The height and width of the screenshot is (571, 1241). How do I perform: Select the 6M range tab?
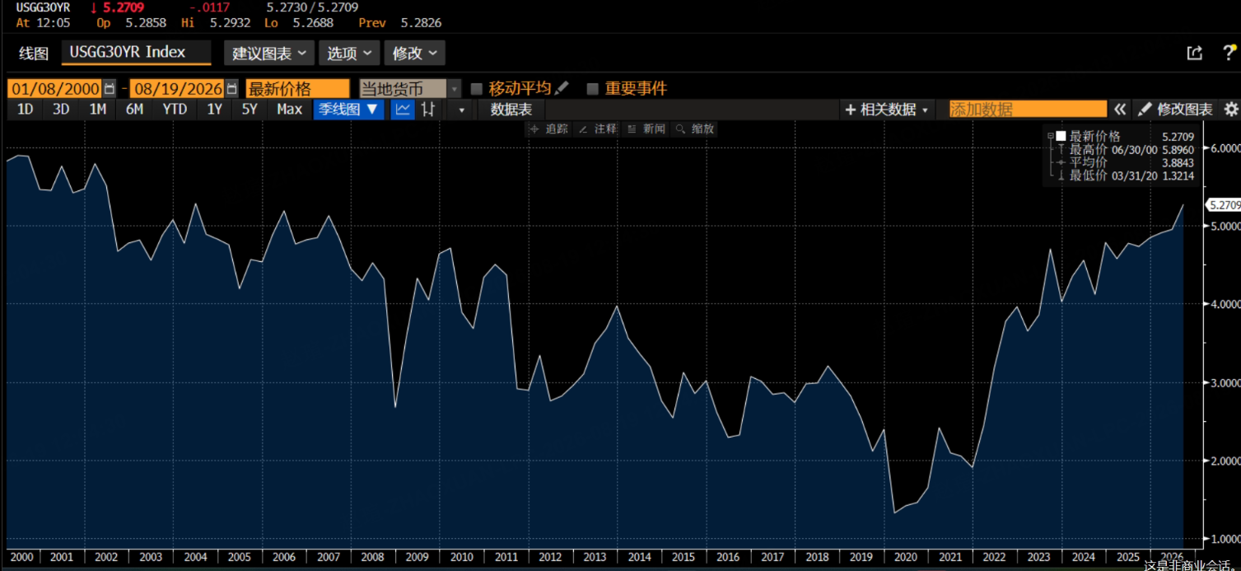click(x=134, y=110)
